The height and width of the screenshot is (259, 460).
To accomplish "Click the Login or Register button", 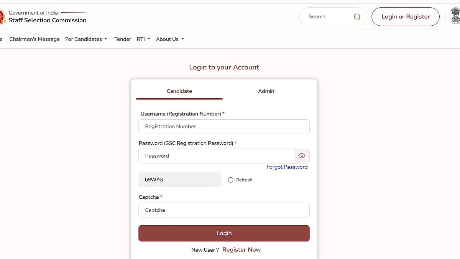I will tap(405, 16).
